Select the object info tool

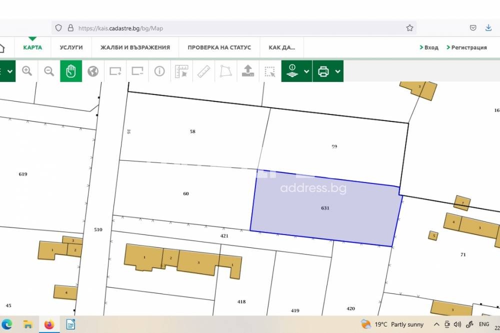[x=159, y=71]
